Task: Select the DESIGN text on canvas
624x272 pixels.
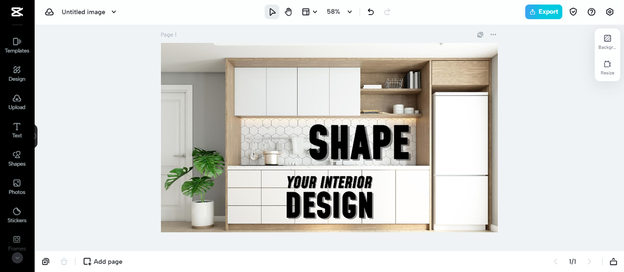Action: pos(330,205)
